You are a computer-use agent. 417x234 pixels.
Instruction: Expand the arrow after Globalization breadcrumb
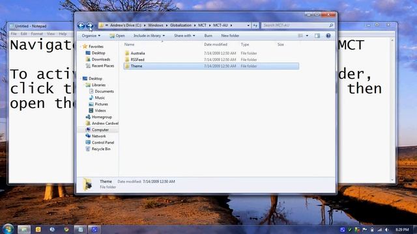point(195,25)
